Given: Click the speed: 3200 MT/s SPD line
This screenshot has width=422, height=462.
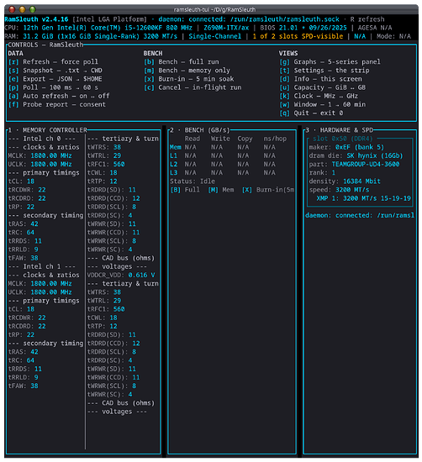Looking at the screenshot, I should [339, 190].
